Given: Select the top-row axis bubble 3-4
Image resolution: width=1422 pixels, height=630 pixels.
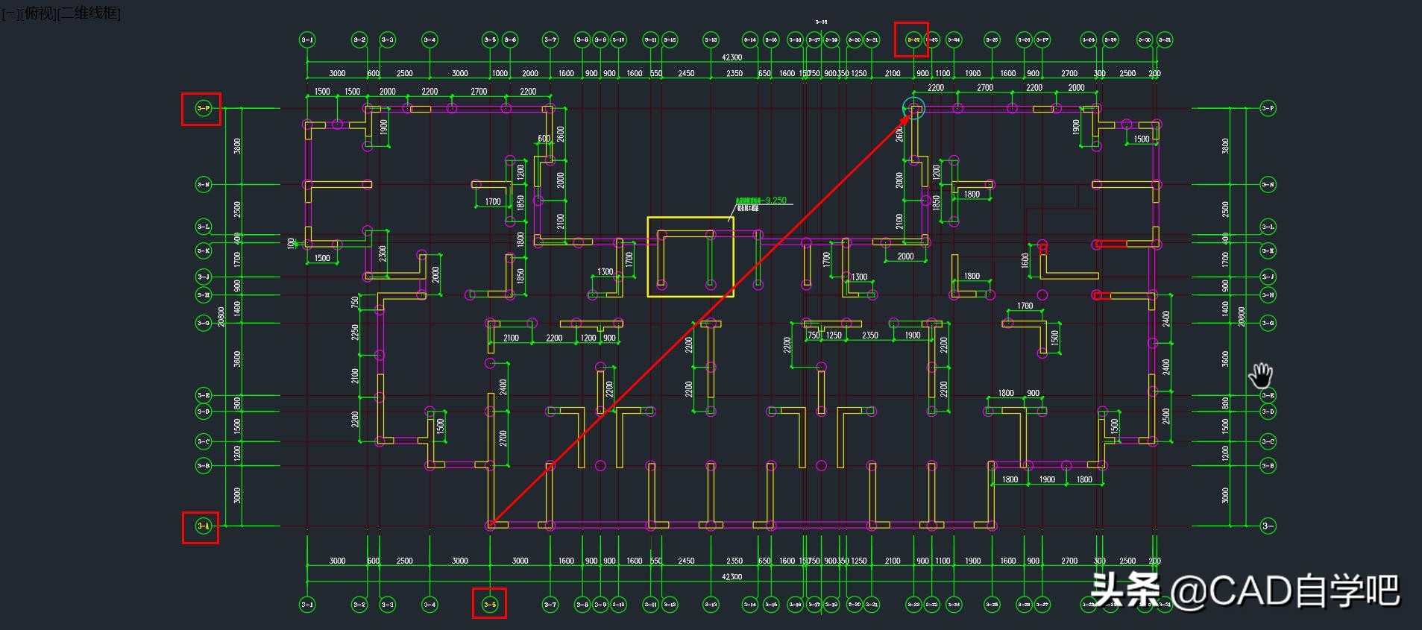Looking at the screenshot, I should tap(430, 40).
